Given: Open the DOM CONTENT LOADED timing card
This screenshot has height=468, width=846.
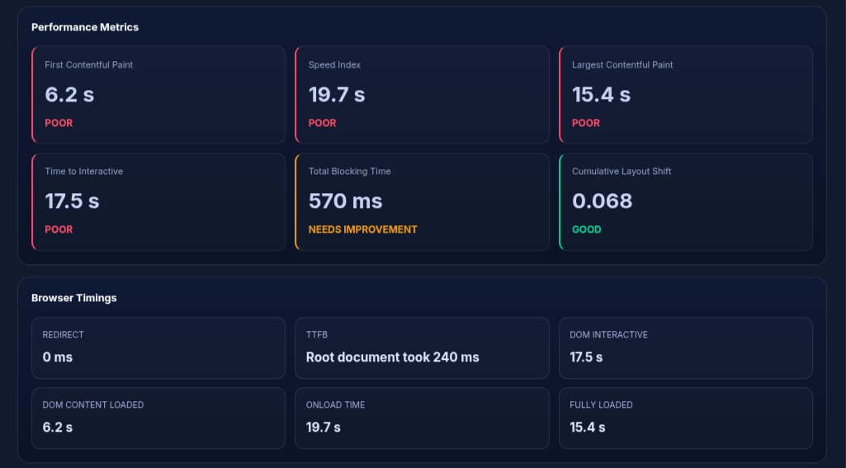Looking at the screenshot, I should click(x=158, y=418).
